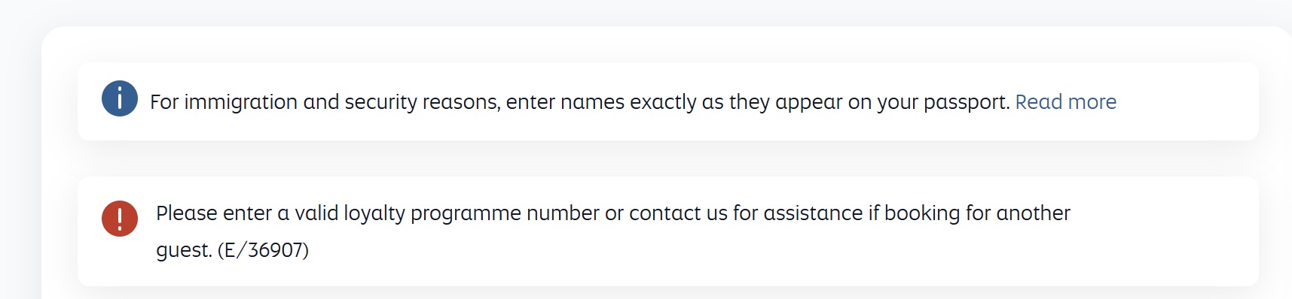Viewport: 1292px width, 299px height.
Task: Click the blue information icon
Action: click(x=120, y=98)
